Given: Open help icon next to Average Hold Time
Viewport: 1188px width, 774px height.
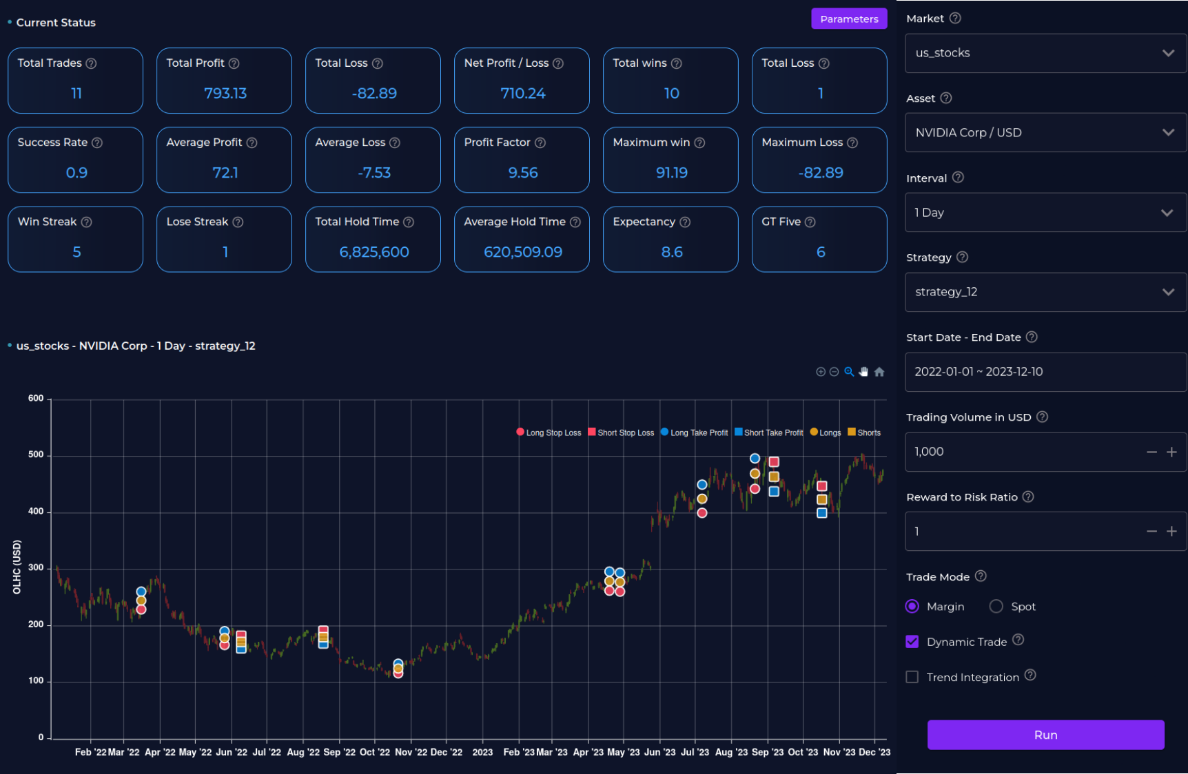Looking at the screenshot, I should [575, 222].
